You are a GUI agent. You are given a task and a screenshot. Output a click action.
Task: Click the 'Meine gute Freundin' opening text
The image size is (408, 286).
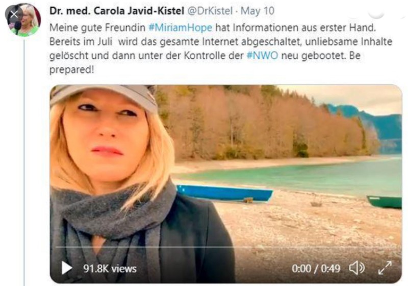97,28
